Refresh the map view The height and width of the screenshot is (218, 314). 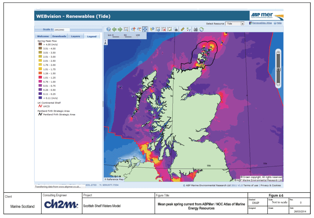(x=202, y=29)
